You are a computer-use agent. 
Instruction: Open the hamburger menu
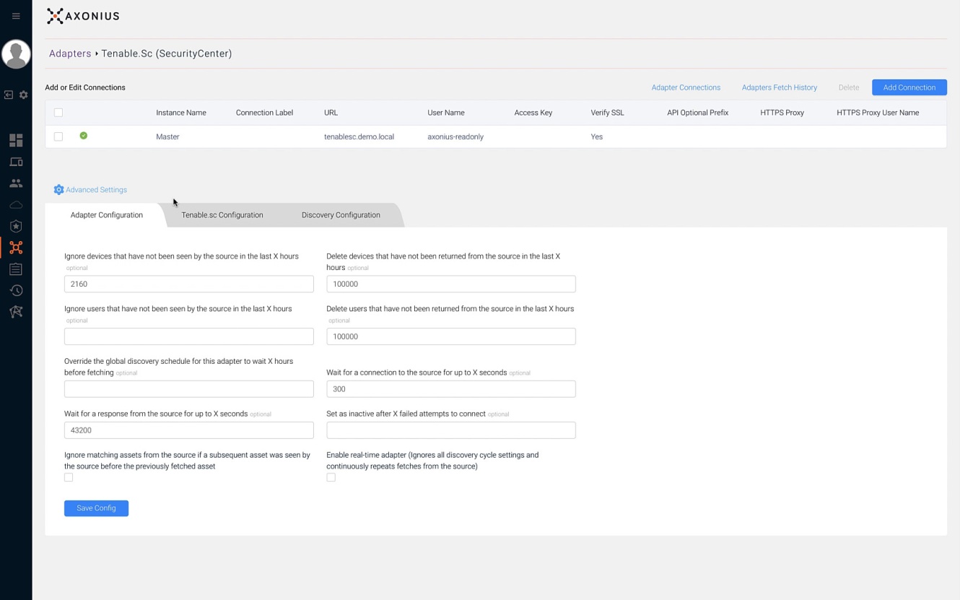coord(16,16)
